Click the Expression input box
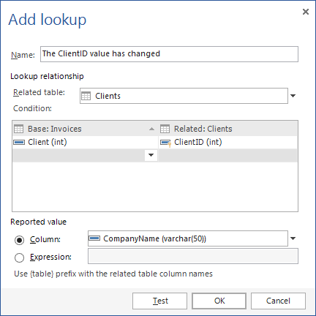The width and height of the screenshot is (316, 316). click(x=193, y=256)
